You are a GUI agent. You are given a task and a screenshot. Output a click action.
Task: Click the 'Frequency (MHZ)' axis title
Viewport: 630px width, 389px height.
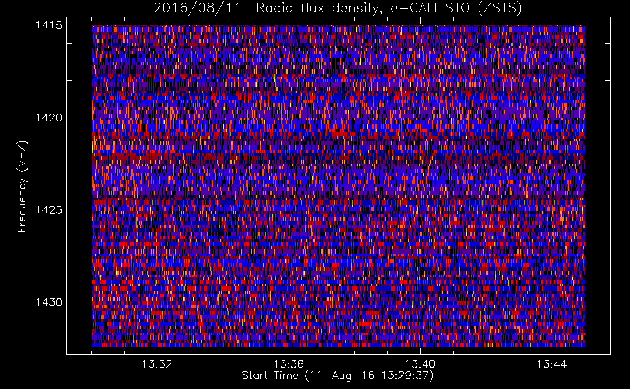pos(23,187)
